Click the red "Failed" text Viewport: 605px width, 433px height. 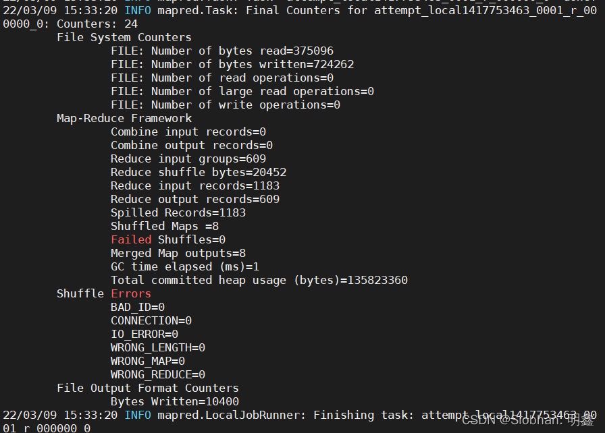(x=131, y=239)
